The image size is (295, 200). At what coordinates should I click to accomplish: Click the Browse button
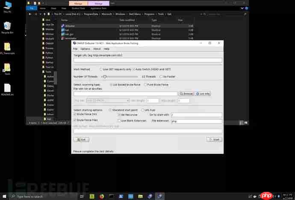tap(186, 94)
